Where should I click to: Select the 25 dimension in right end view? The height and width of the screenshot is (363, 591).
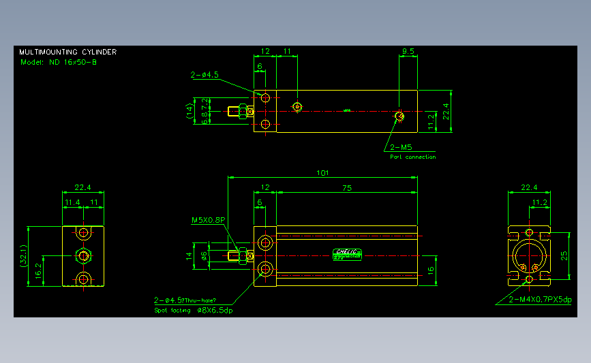coord(564,256)
